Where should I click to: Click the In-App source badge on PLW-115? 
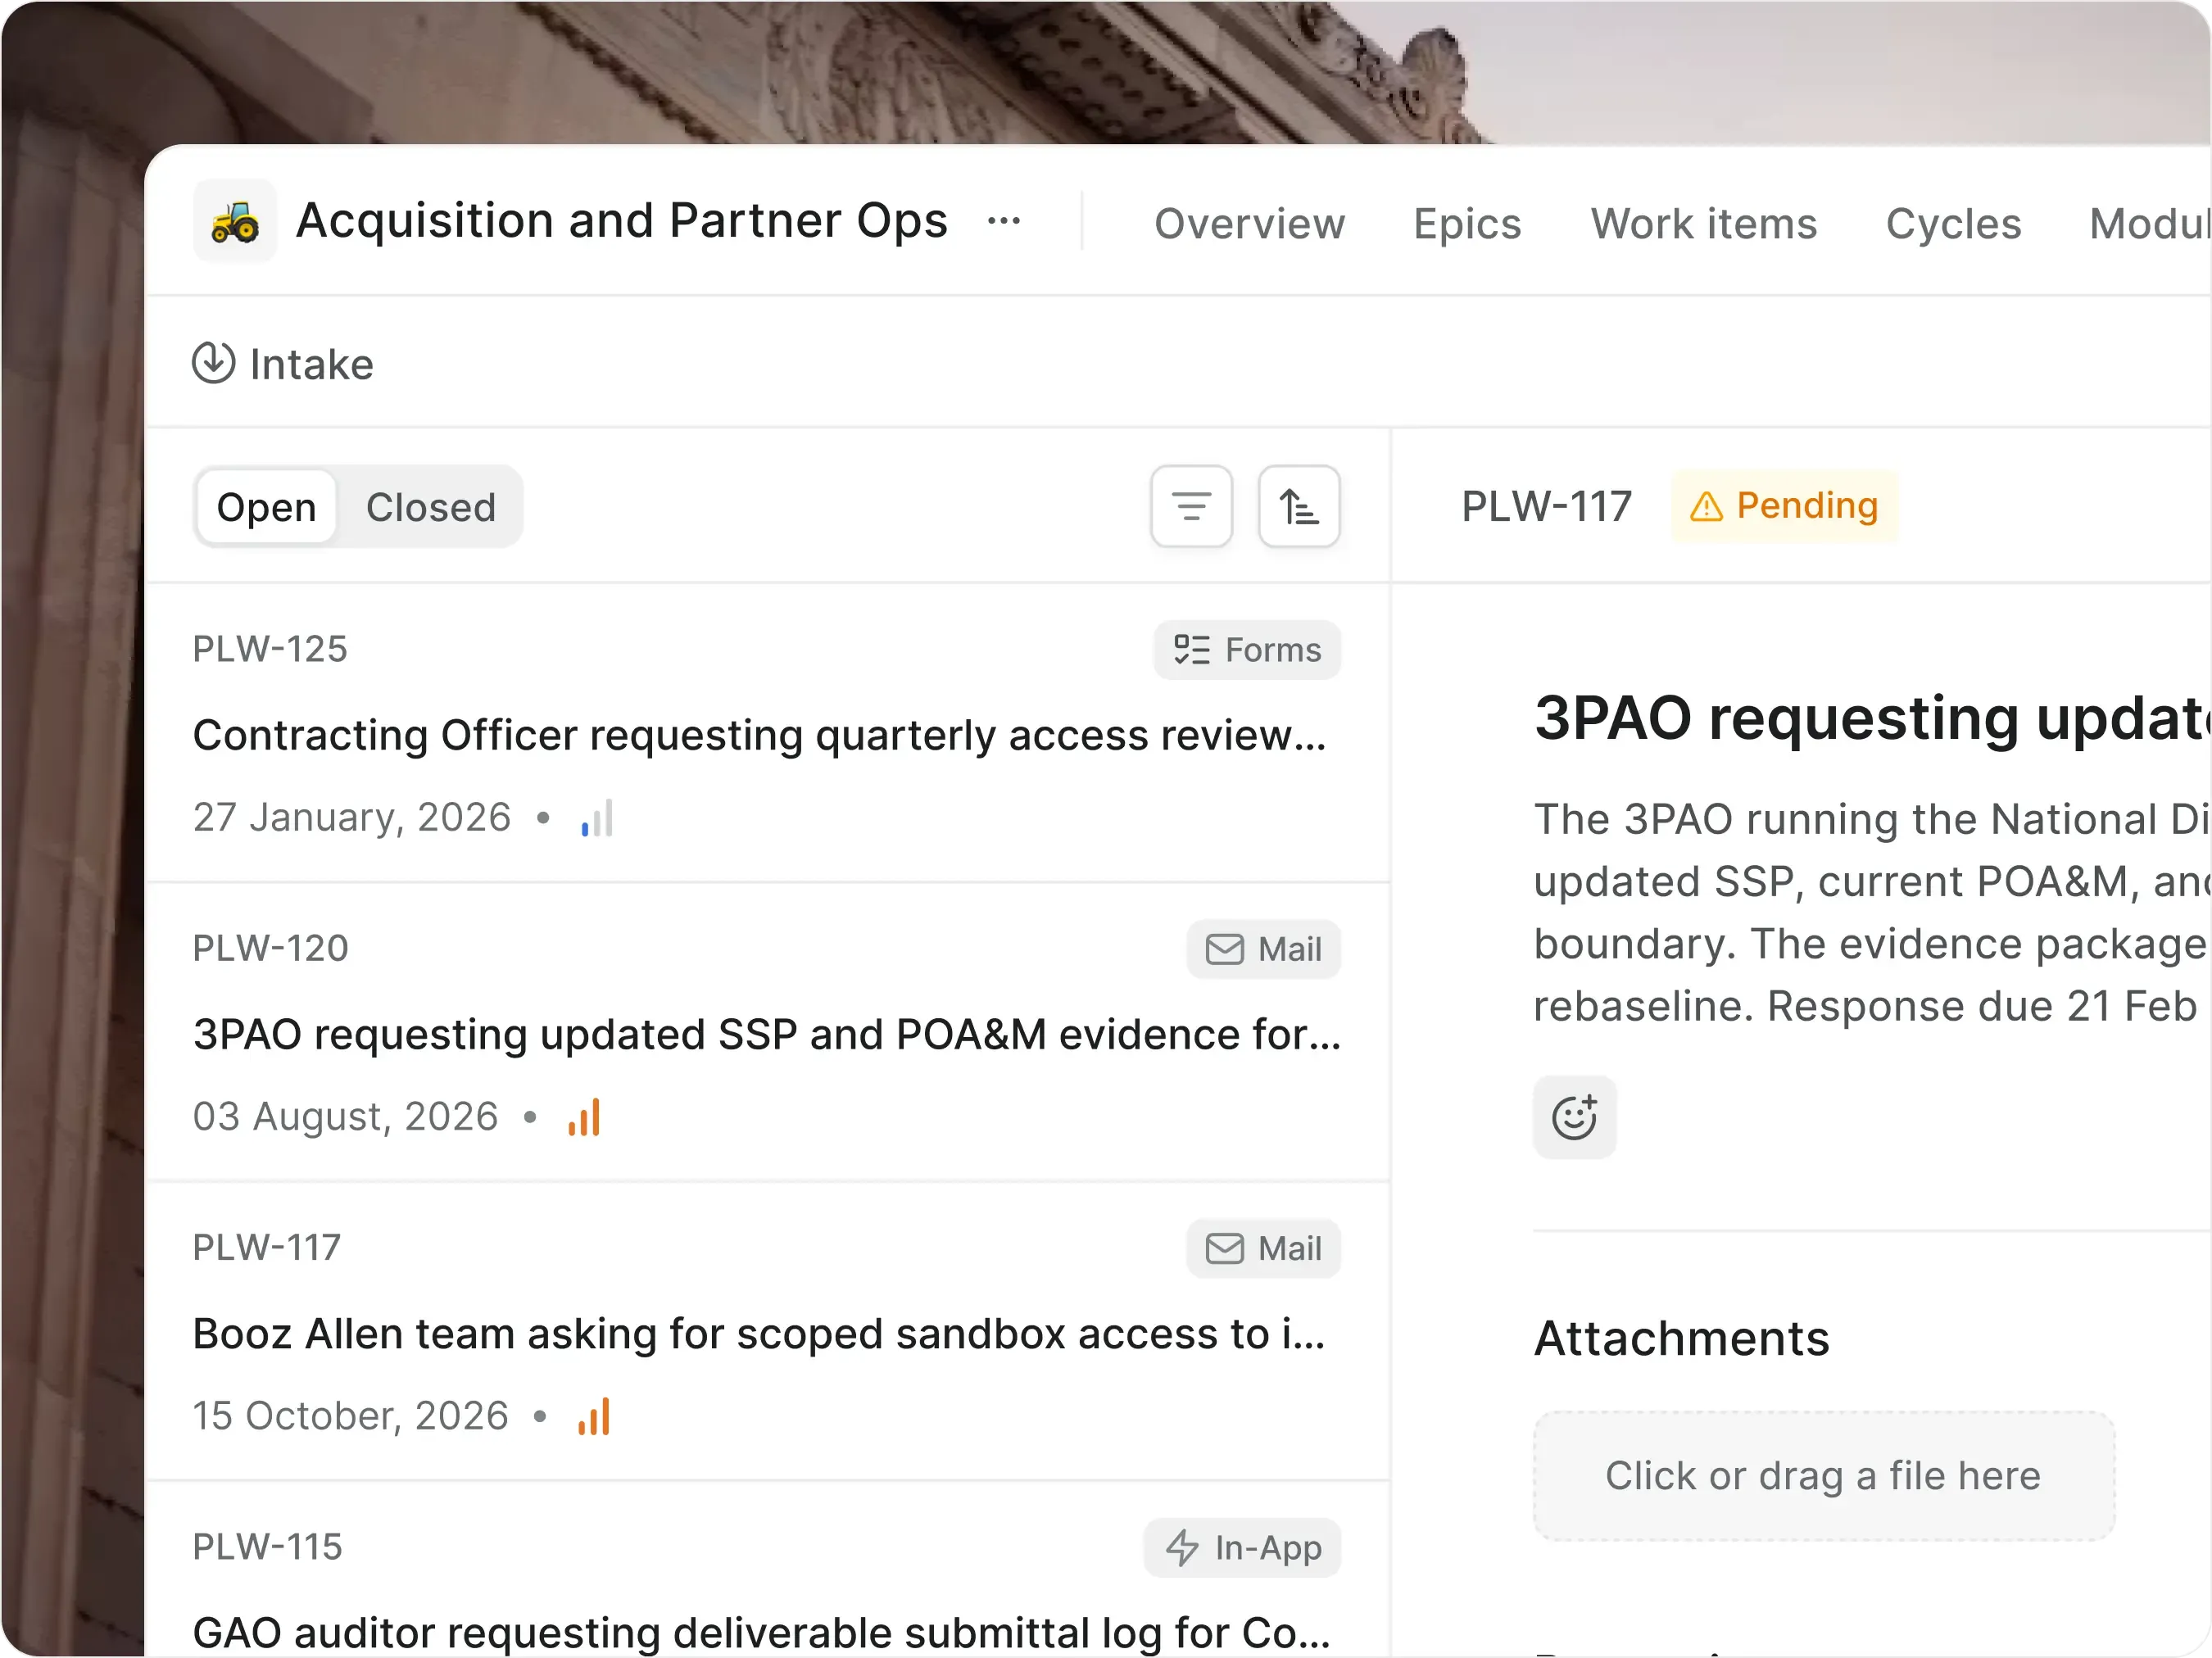point(1241,1547)
